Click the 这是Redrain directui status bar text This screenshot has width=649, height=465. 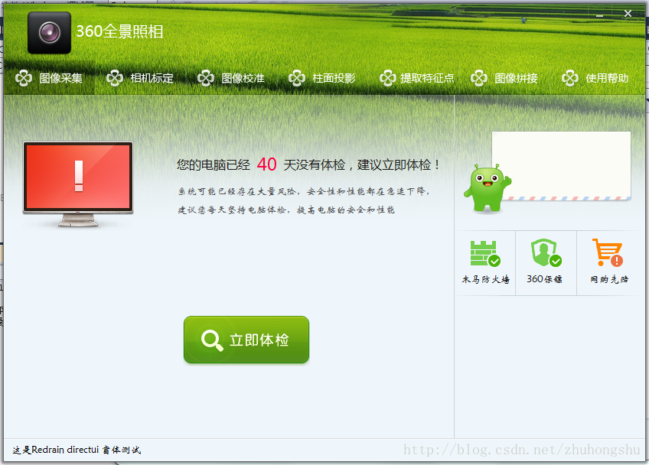pyautogui.click(x=77, y=450)
